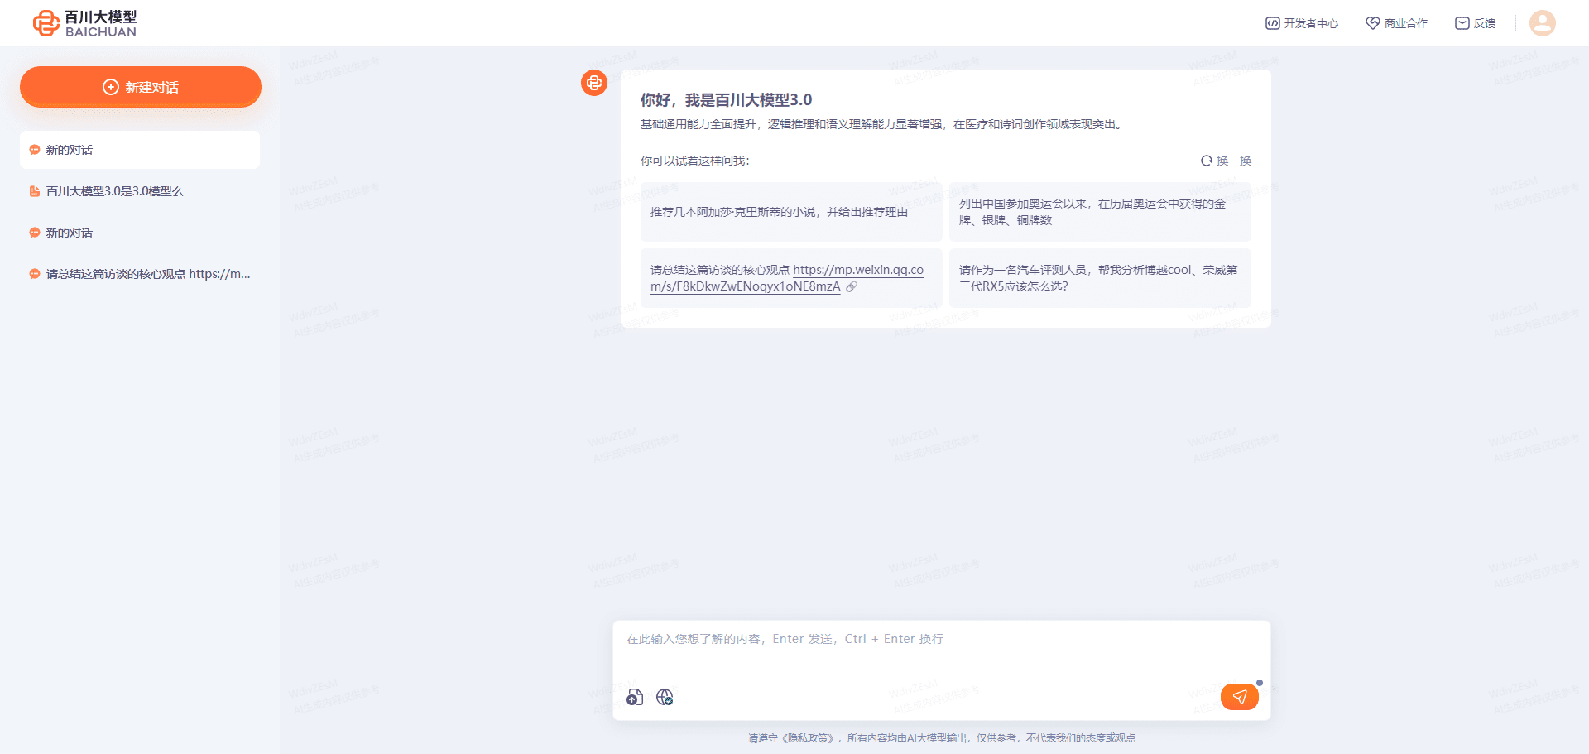Viewport: 1589px width, 754px height.
Task: Open 开发者中心 developer center
Action: click(x=1302, y=23)
